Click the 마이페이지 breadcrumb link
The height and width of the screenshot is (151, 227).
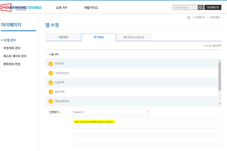[x=200, y=17]
